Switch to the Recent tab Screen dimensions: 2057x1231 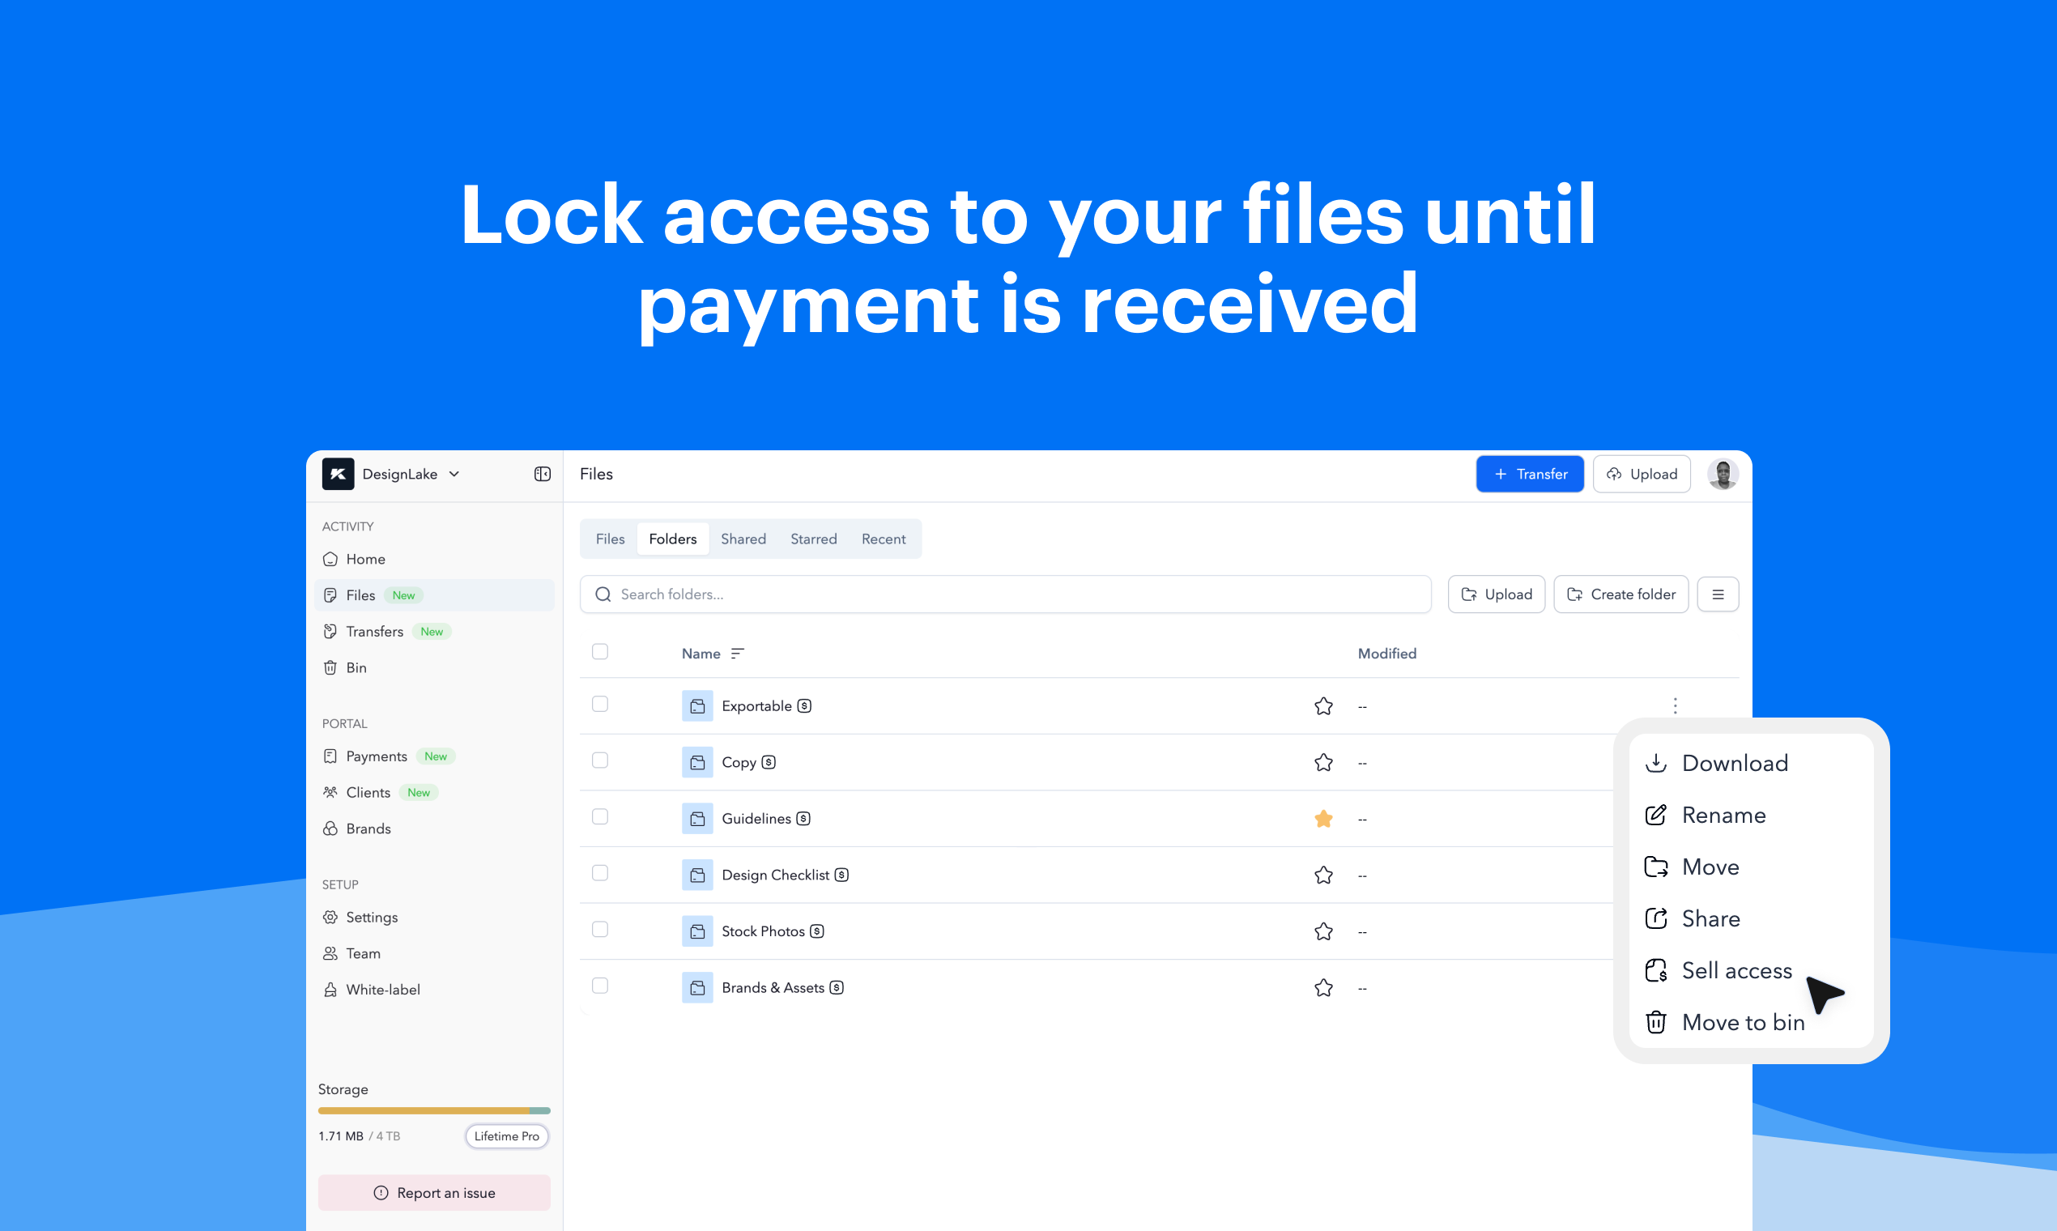(x=884, y=539)
